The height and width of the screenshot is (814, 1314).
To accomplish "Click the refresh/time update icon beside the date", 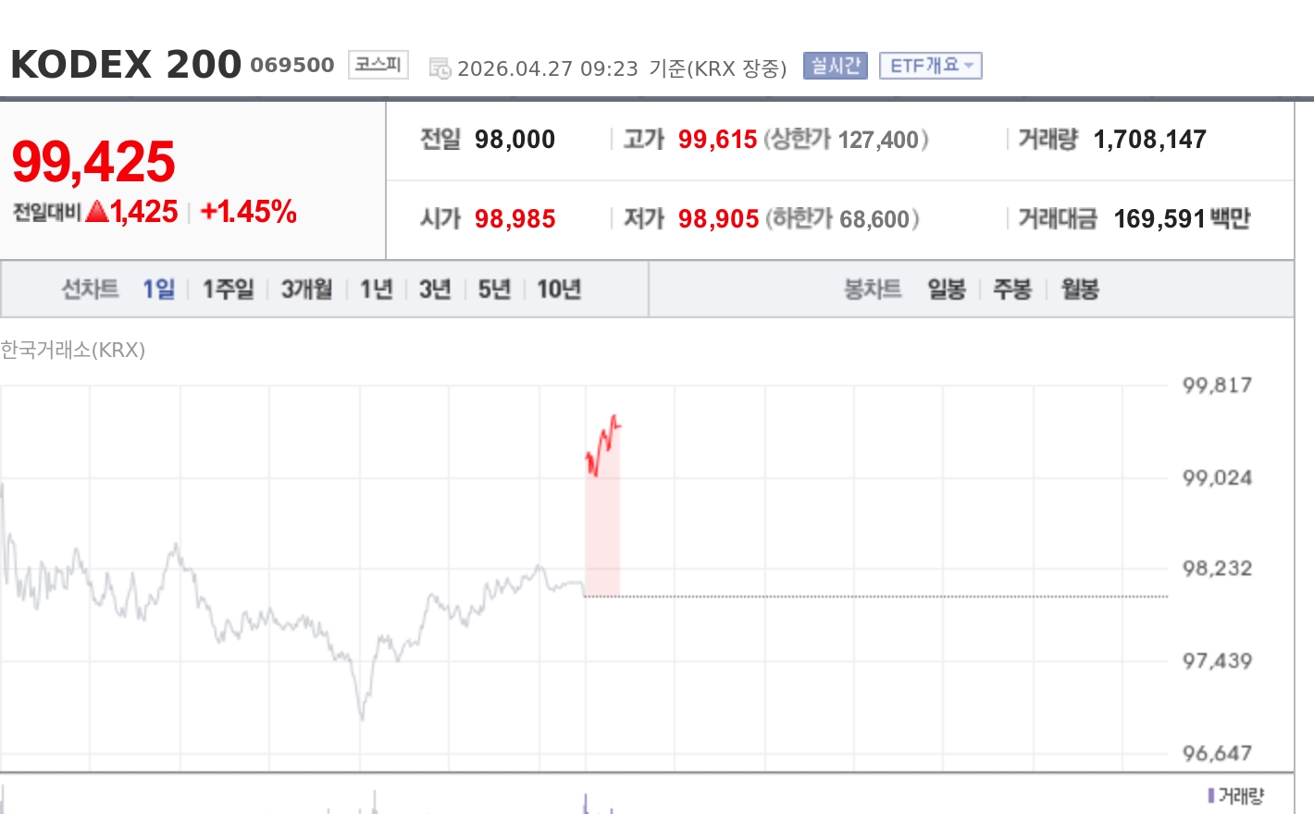I will click(x=437, y=67).
